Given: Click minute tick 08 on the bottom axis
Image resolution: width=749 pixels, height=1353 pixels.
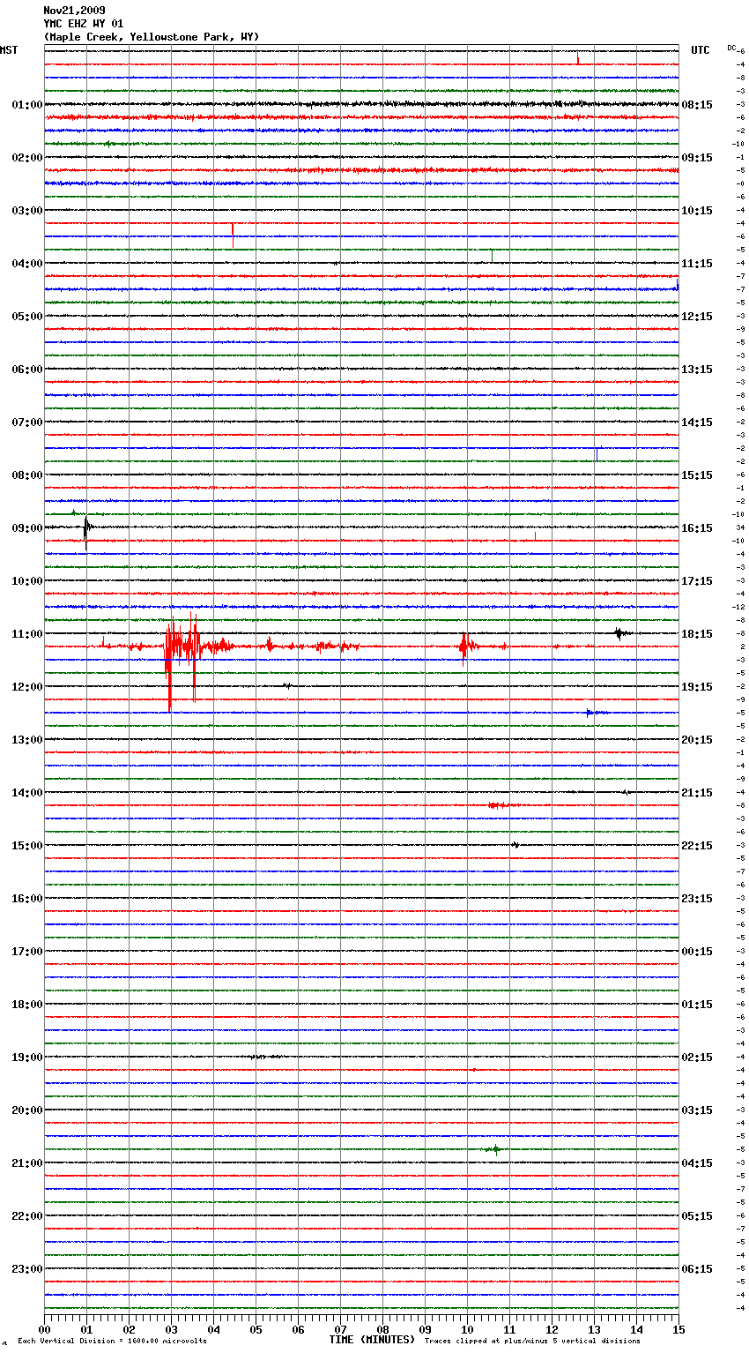Looking at the screenshot, I should click(382, 1329).
